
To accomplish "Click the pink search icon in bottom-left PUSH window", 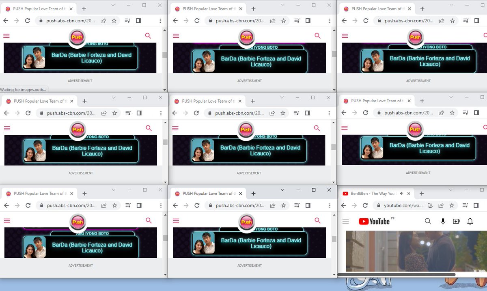I will tap(149, 220).
